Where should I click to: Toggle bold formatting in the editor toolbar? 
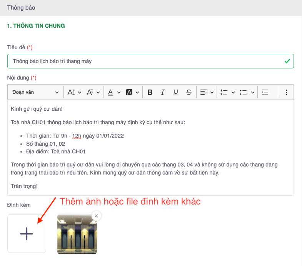tap(150, 92)
